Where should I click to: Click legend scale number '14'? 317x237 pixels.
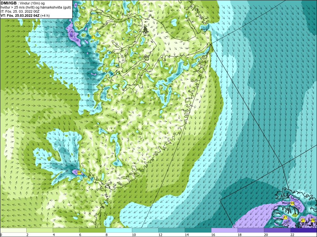(x=187, y=235)
